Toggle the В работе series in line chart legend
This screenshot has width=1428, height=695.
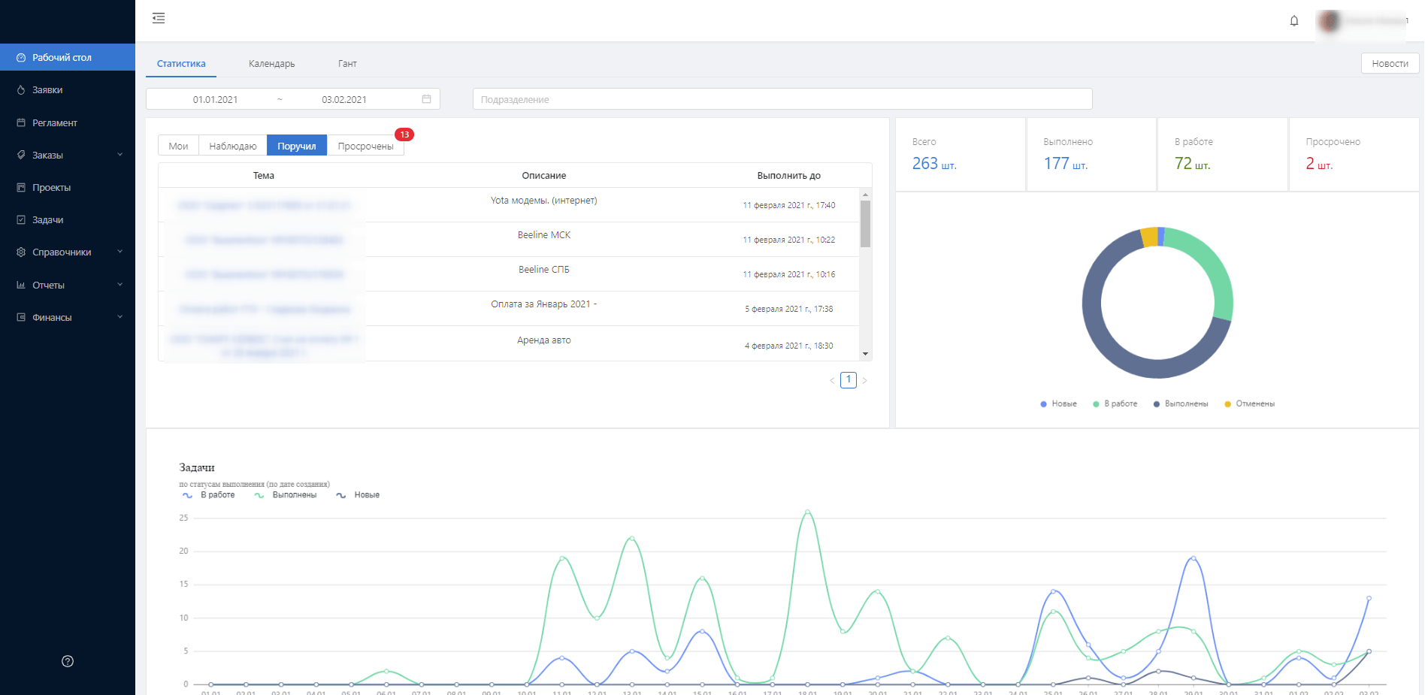pyautogui.click(x=209, y=495)
